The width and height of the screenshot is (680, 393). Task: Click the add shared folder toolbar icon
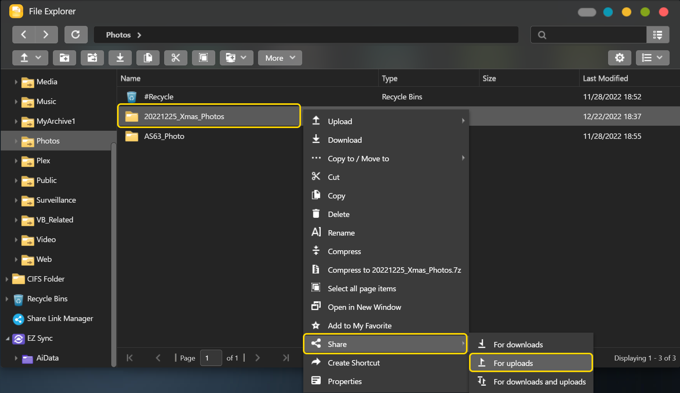92,58
